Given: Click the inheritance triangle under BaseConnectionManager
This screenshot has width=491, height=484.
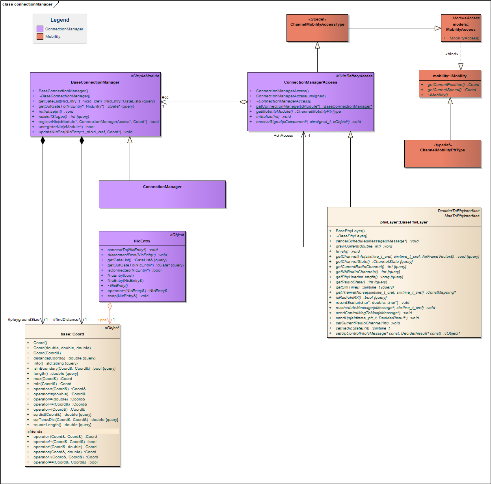Looking at the screenshot, I should click(x=130, y=140).
